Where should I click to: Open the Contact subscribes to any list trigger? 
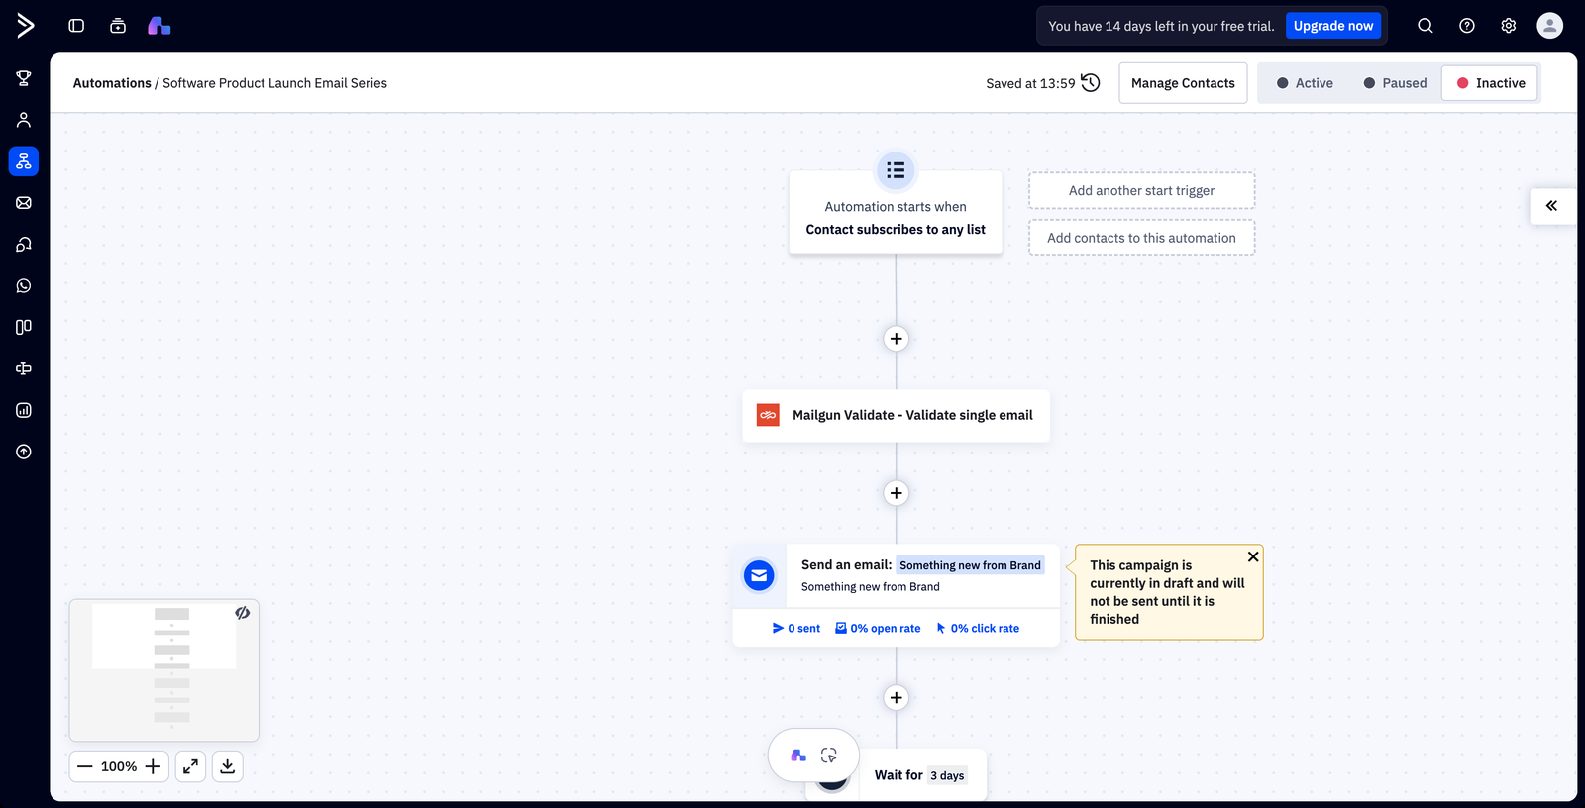tap(896, 213)
